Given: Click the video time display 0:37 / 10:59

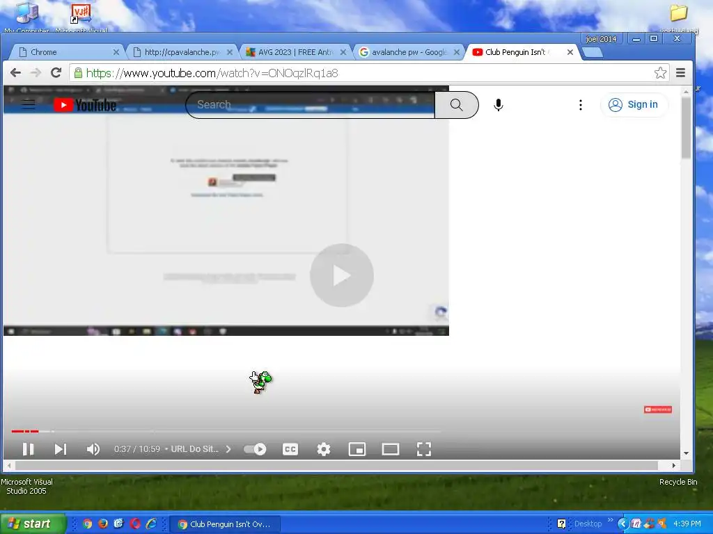Looking at the screenshot, I should coord(137,449).
